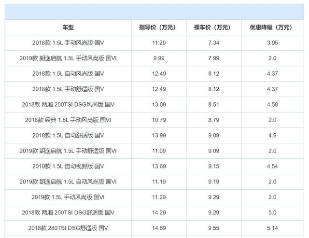Viewport: 309px width, 238px height.
Task: Select row '2018款 1.5L 手动舒适版 国V'
Action: pos(154,89)
